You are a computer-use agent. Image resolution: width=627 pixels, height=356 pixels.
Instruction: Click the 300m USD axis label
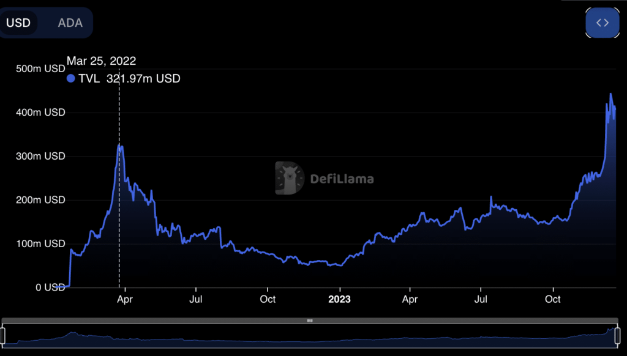coord(40,156)
